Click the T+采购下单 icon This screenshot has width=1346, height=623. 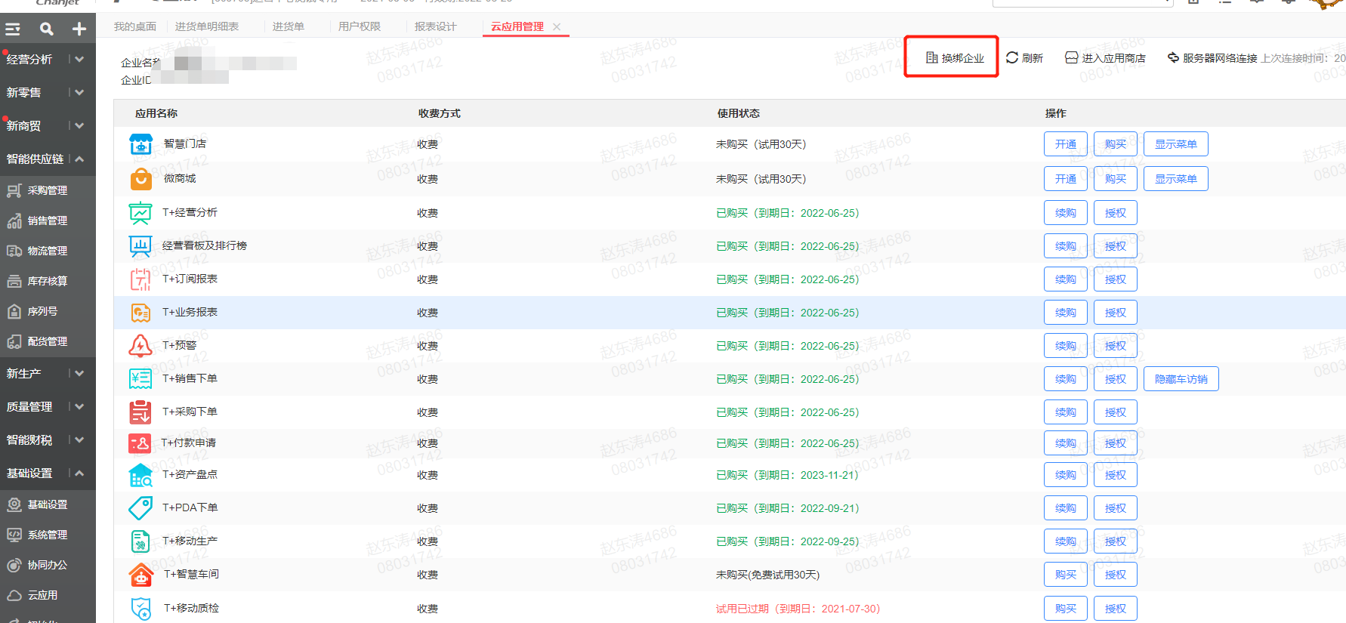point(140,412)
